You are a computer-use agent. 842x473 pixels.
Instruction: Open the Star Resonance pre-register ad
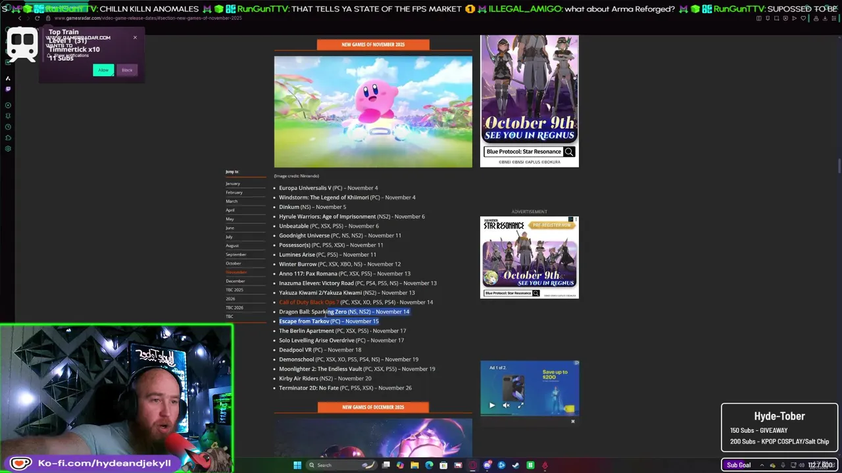[530, 258]
